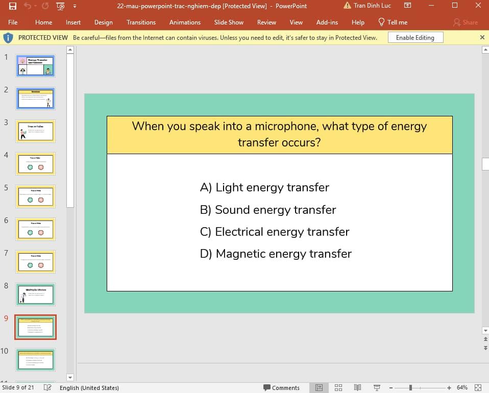Open the File menu
This screenshot has width=489, height=393.
point(13,22)
